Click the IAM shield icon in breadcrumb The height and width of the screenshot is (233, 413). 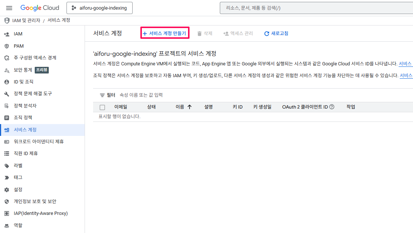(x=7, y=20)
